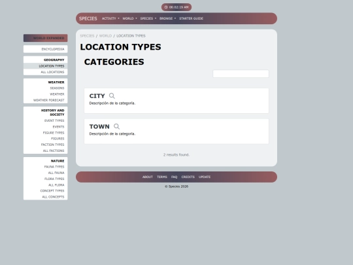
Task: Click the '2 results found.' text
Action: [x=176, y=155]
